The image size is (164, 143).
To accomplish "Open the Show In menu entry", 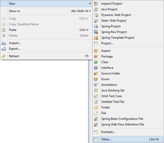I will coord(46,11).
